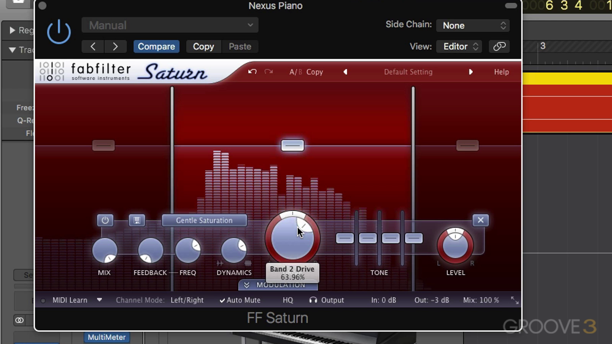Click the In: 0 dB value

384,300
